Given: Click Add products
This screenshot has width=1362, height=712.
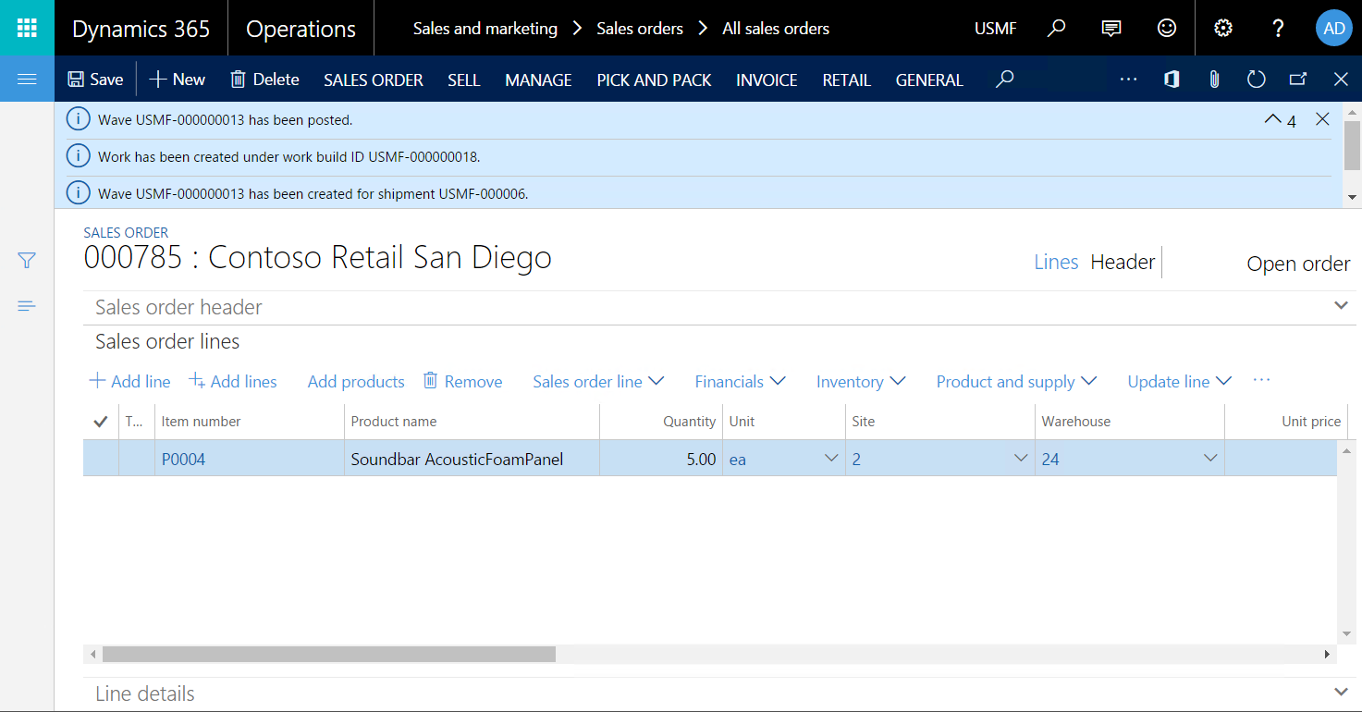Looking at the screenshot, I should (356, 381).
